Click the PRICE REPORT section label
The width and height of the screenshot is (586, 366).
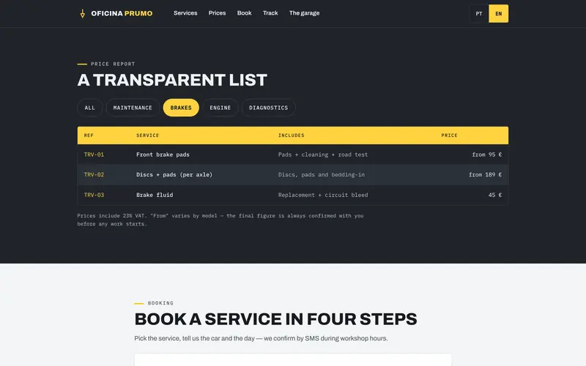click(x=113, y=64)
